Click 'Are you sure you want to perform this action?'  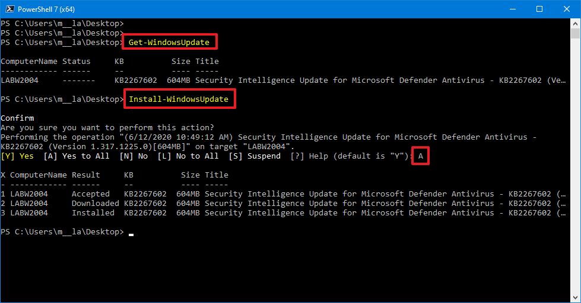[107, 127]
